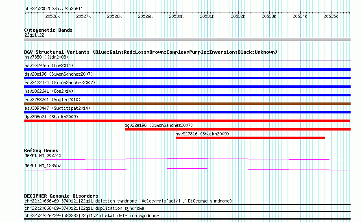Select the nsv1062641 (Coe2014) label

coord(49,91)
